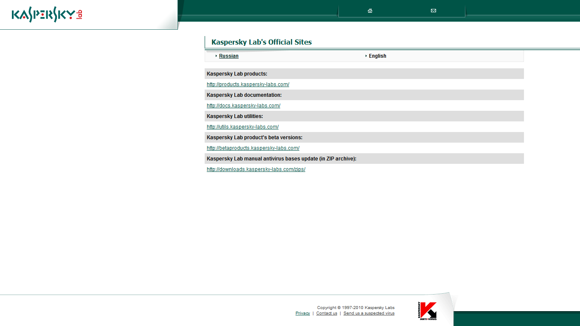Click the arrow bullet beside Russian
This screenshot has height=326, width=580.
(216, 56)
